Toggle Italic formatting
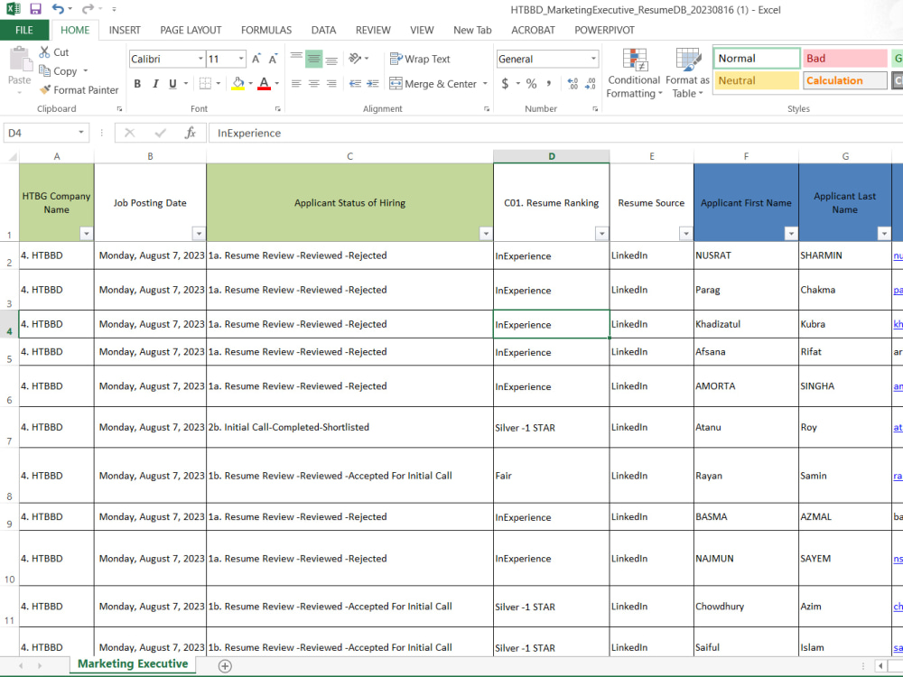Viewport: 903px width, 677px height. click(155, 83)
